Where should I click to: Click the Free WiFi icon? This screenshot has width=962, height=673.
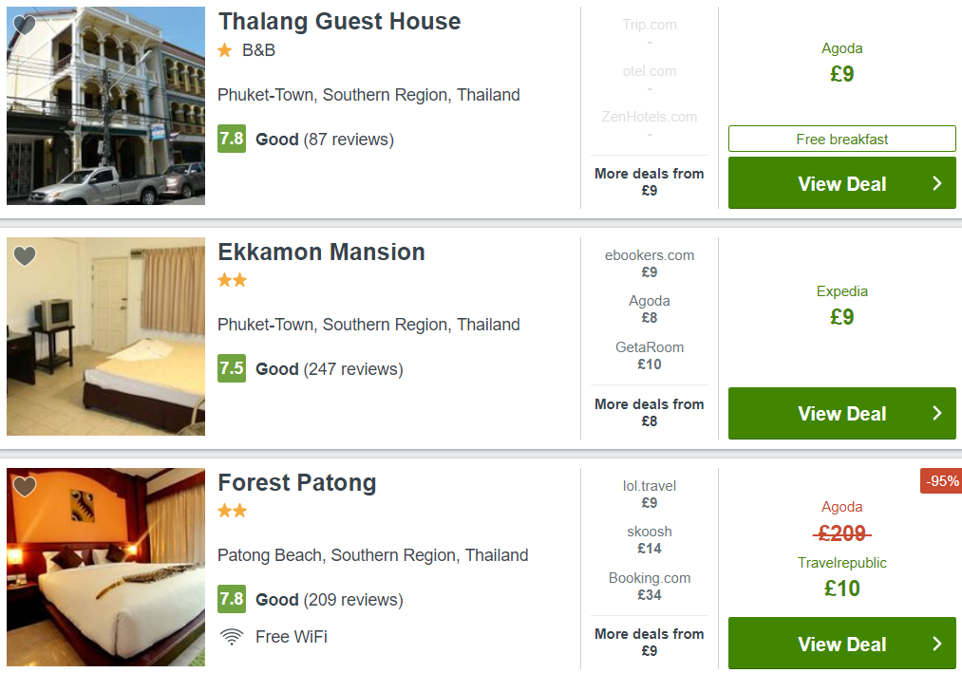tap(232, 637)
